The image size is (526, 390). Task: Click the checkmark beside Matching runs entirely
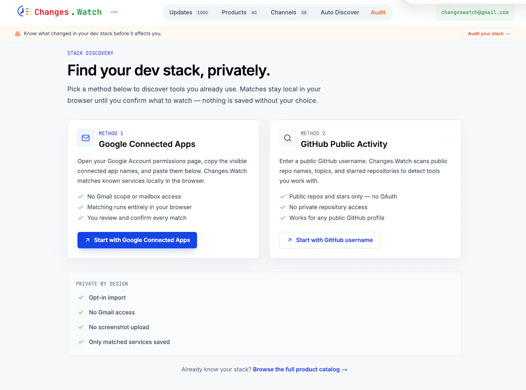click(x=81, y=207)
